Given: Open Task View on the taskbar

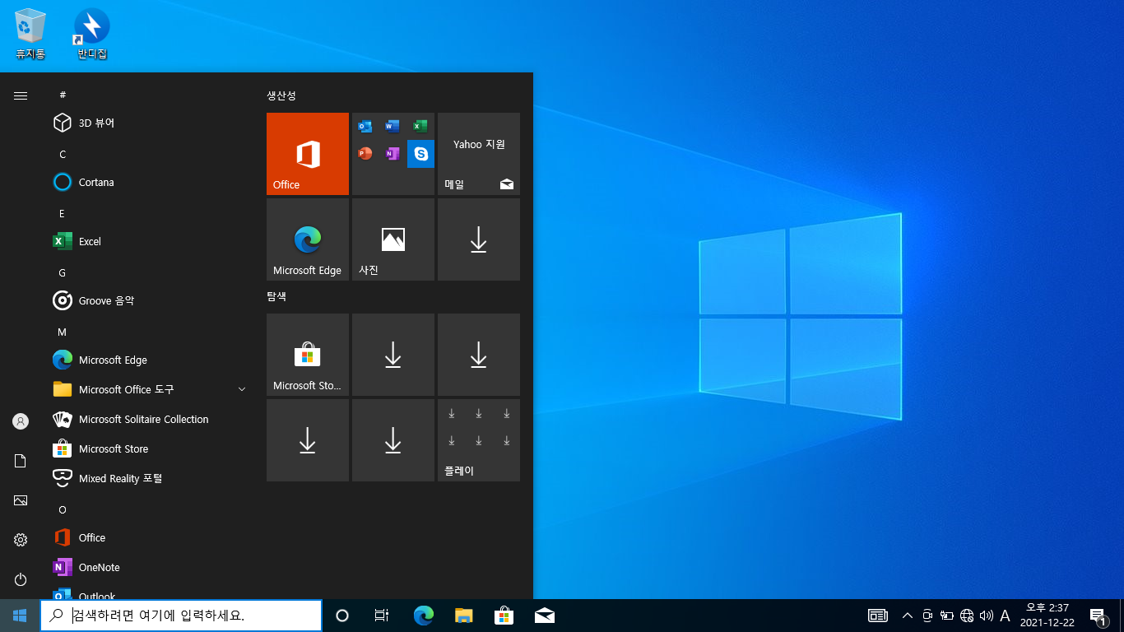Looking at the screenshot, I should point(382,616).
